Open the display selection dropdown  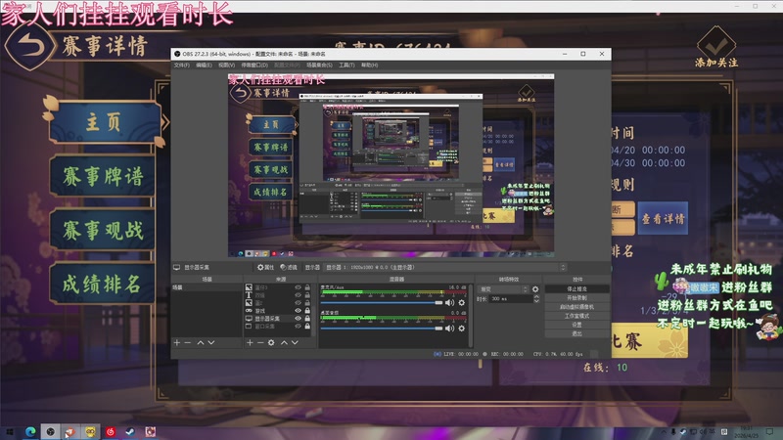[445, 267]
